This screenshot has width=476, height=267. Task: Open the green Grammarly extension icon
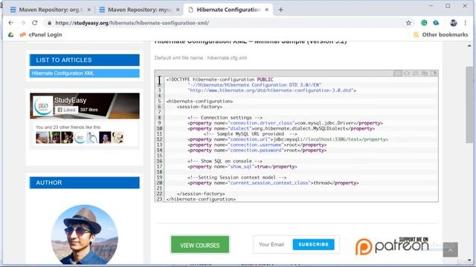424,23
